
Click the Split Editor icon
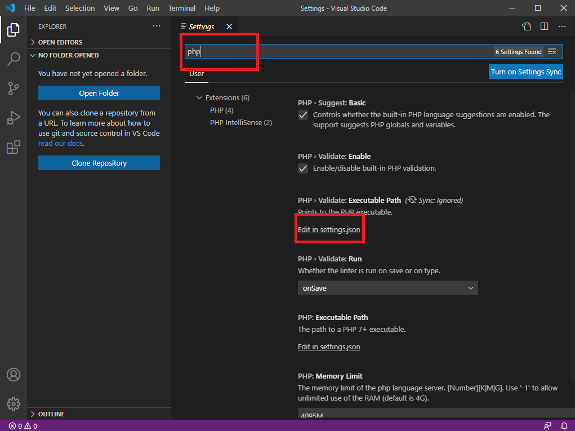point(544,26)
